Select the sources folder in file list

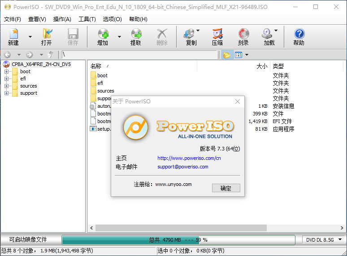tap(105, 91)
